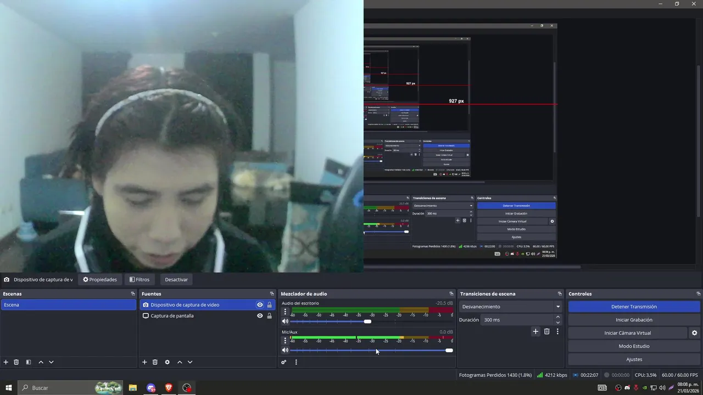
Task: Pop out the Fuentes dock
Action: (271, 294)
